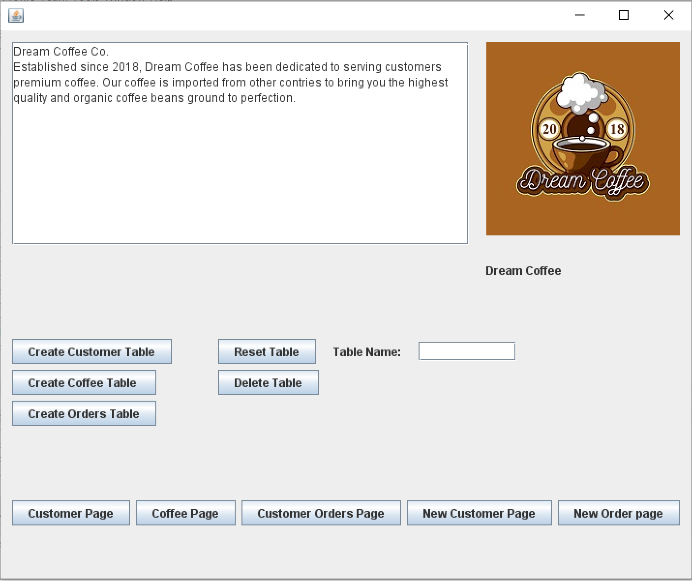Image resolution: width=692 pixels, height=581 pixels.
Task: Close the Dream Coffee window
Action: pyautogui.click(x=668, y=15)
